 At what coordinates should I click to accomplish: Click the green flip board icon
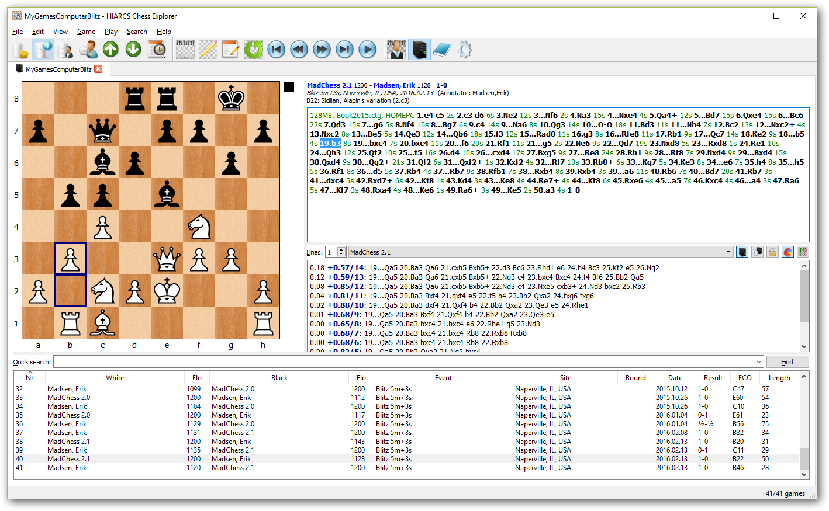[254, 50]
